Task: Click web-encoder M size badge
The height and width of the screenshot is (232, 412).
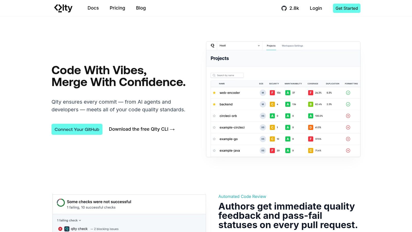Action: click(263, 93)
